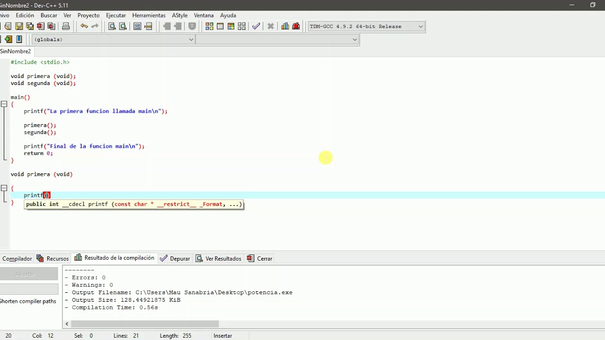Click the '#include <stdio.h>' code line

click(40, 62)
